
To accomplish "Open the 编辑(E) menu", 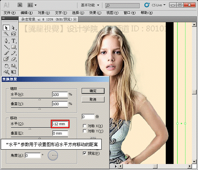I will (26, 13).
